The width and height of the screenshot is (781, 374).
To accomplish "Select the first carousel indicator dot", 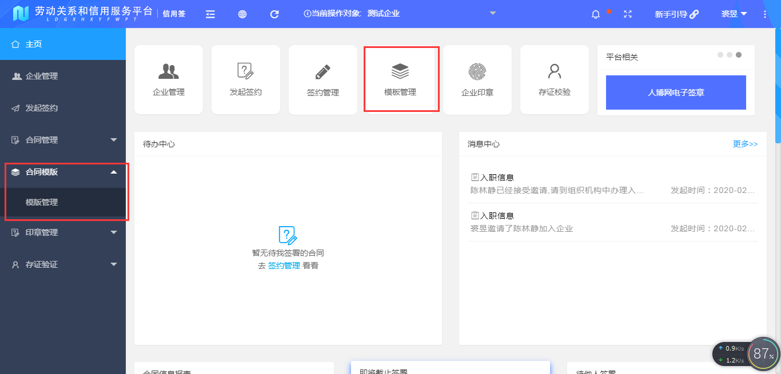I will pos(720,55).
